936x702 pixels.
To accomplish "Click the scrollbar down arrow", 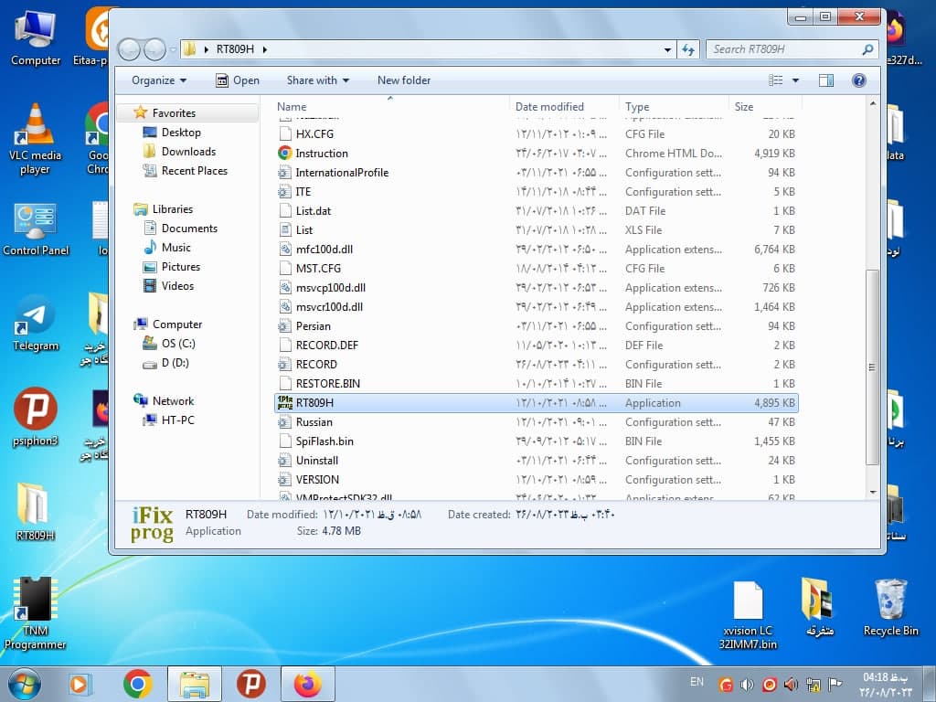I will pos(873,493).
